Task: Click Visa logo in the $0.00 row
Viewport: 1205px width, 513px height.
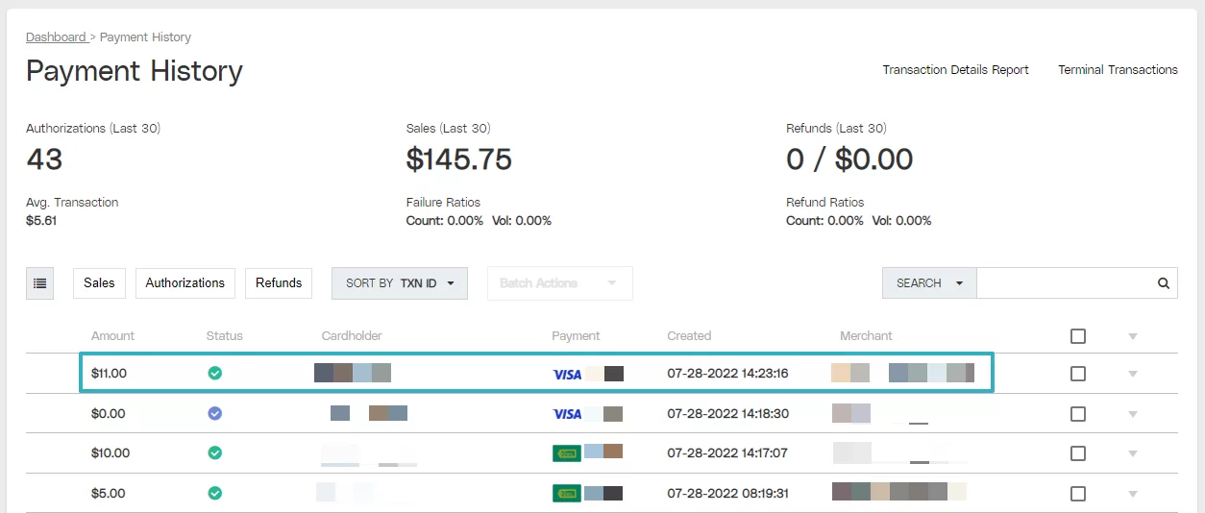Action: [567, 414]
